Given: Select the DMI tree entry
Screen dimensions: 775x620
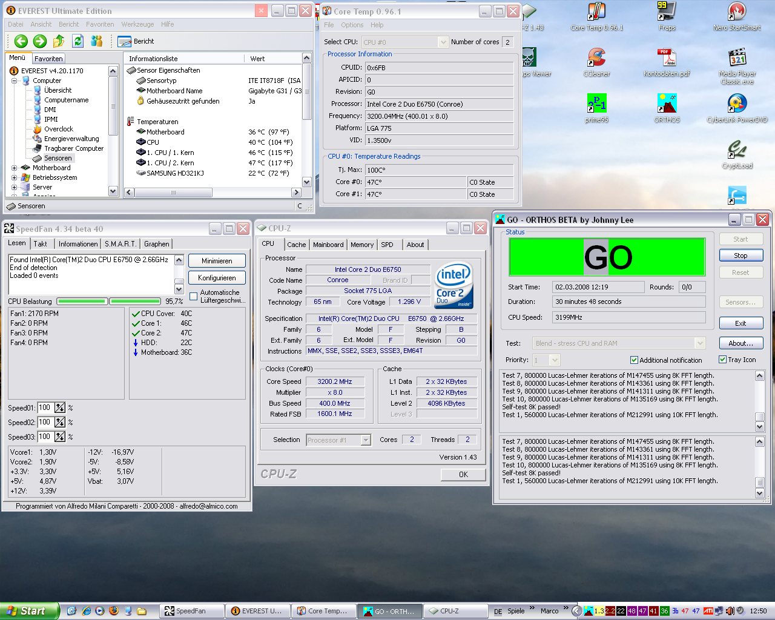Looking at the screenshot, I should pyautogui.click(x=50, y=110).
